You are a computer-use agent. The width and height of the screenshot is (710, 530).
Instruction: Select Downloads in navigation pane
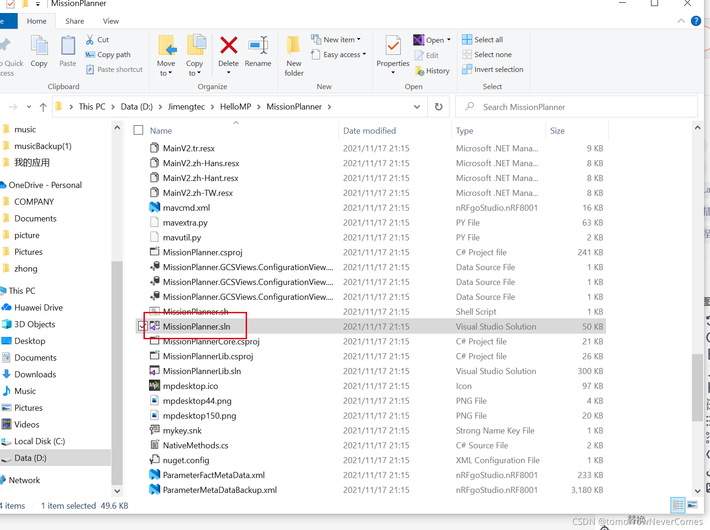(x=35, y=375)
